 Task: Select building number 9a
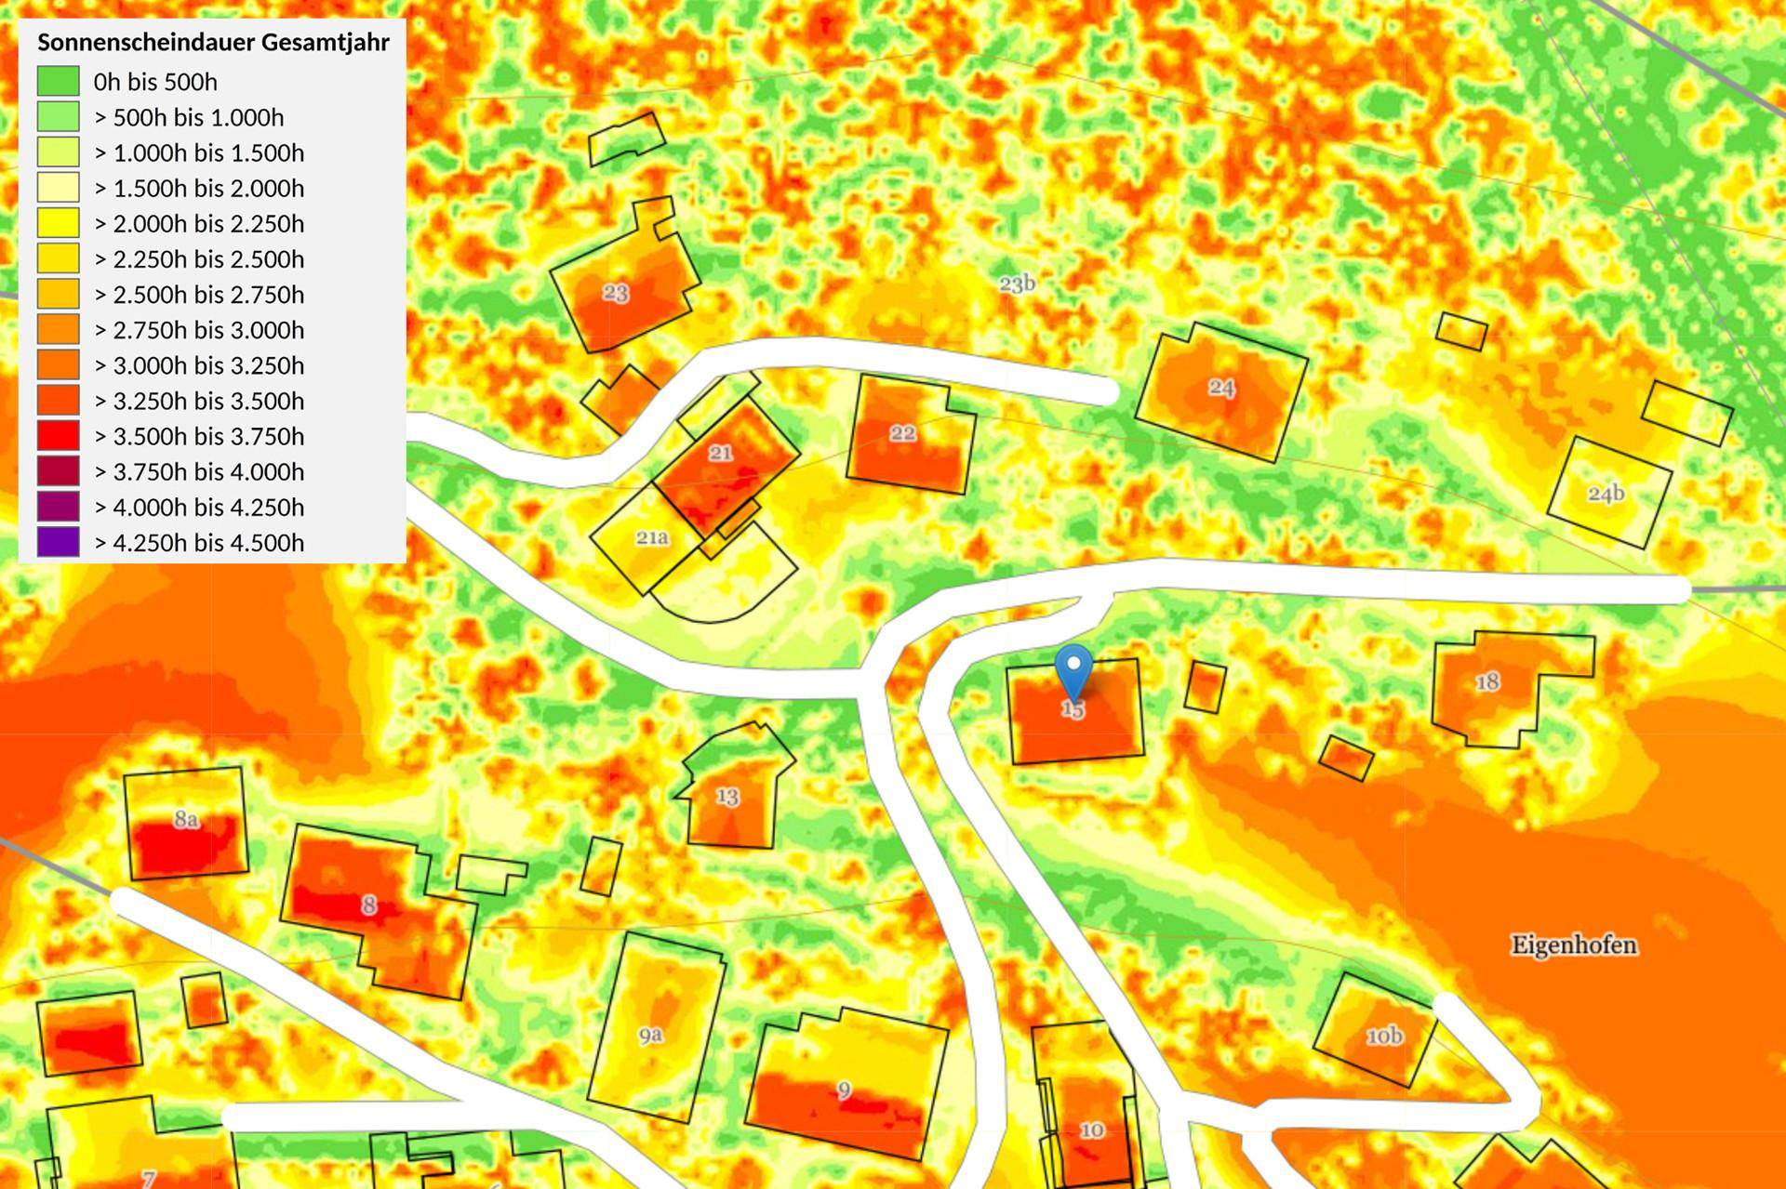650,1036
